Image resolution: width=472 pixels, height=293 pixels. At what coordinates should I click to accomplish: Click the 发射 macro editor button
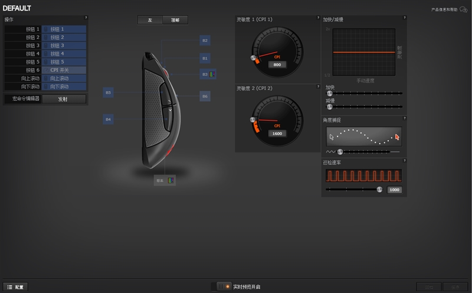pyautogui.click(x=64, y=99)
